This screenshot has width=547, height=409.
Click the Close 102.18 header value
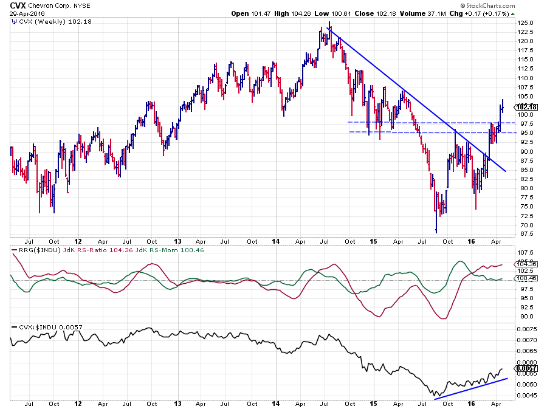(376, 13)
